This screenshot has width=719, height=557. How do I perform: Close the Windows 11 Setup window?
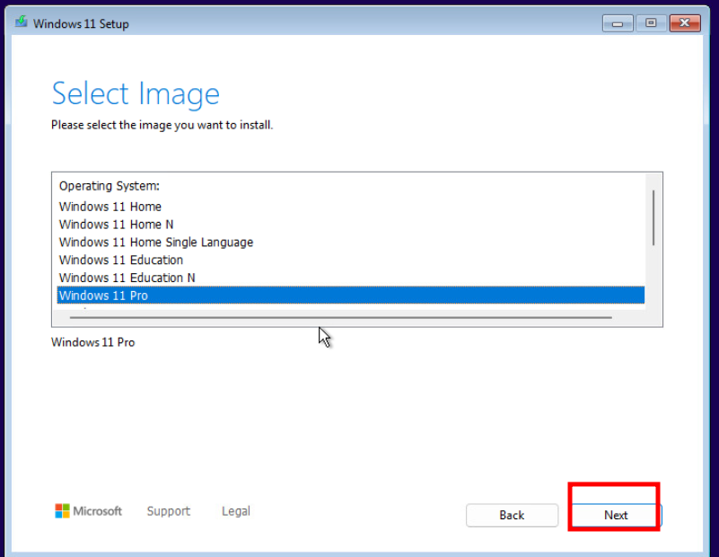[685, 23]
